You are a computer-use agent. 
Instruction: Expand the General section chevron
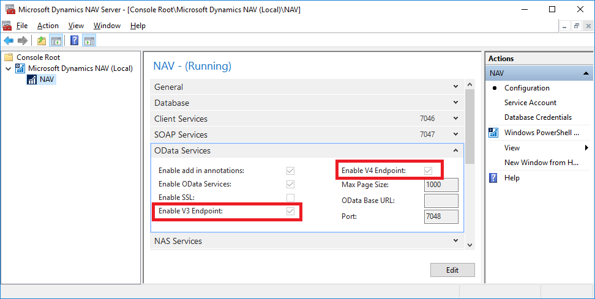click(455, 87)
